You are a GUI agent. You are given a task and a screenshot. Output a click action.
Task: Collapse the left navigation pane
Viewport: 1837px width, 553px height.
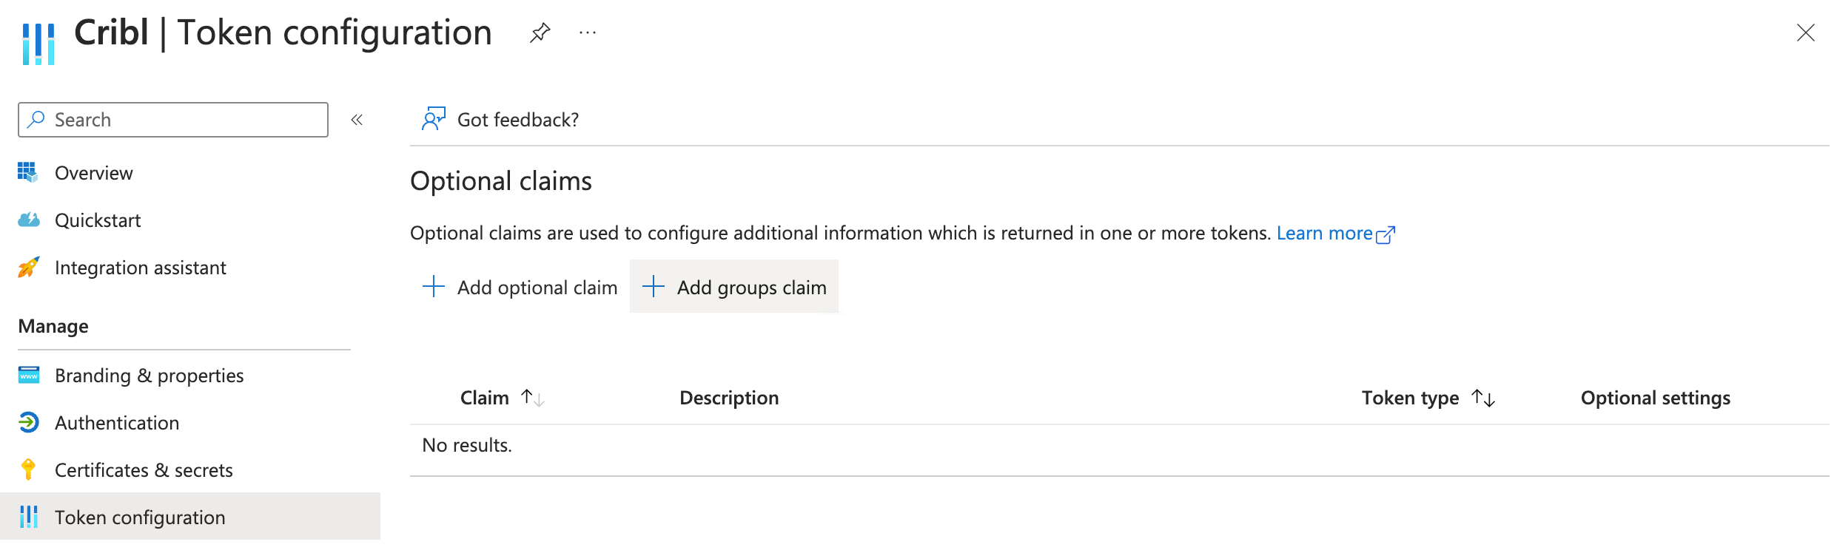pos(357,119)
